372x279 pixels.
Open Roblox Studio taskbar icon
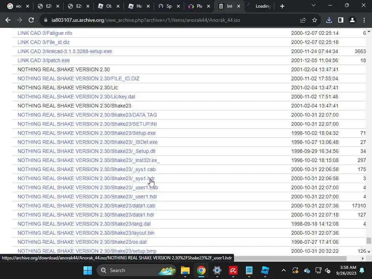265,270
